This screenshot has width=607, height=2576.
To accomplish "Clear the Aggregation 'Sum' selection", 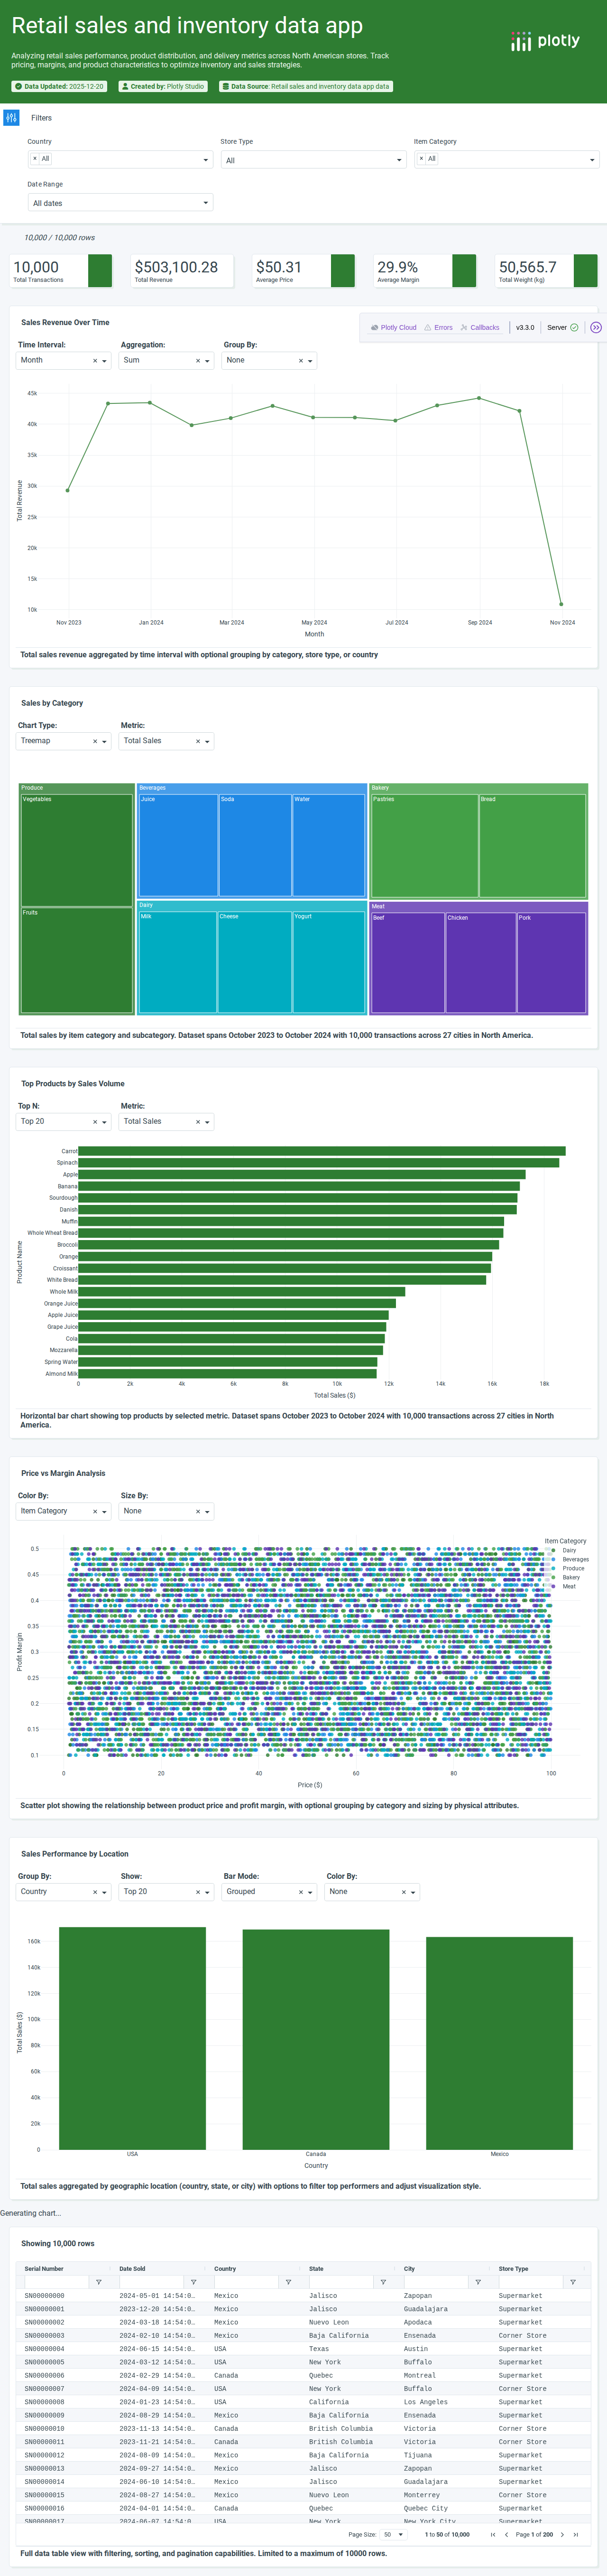I will [198, 361].
